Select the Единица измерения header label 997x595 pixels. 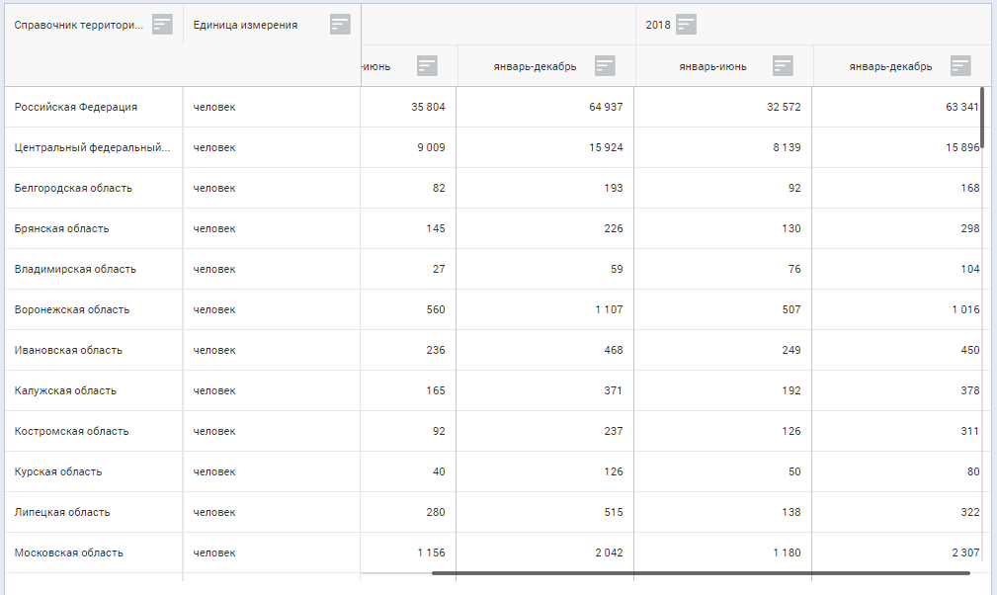[245, 25]
